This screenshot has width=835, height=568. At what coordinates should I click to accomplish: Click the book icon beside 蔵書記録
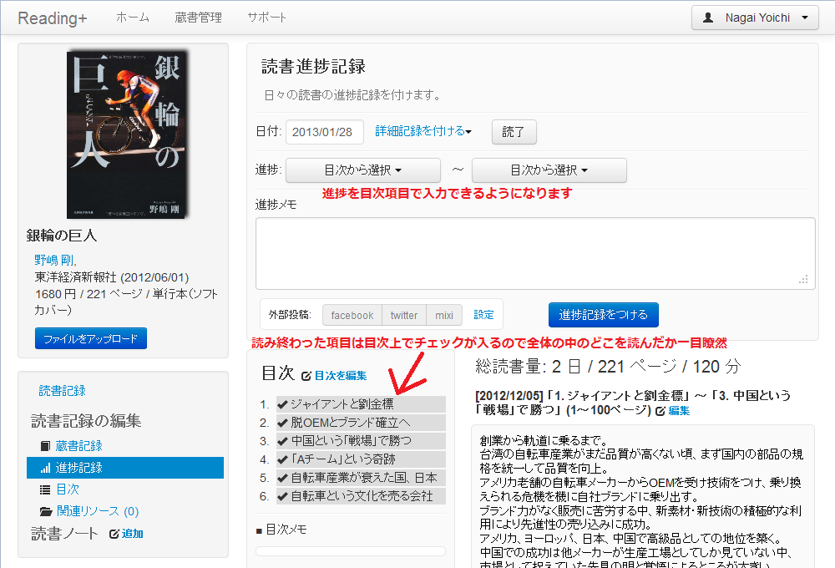[x=45, y=445]
